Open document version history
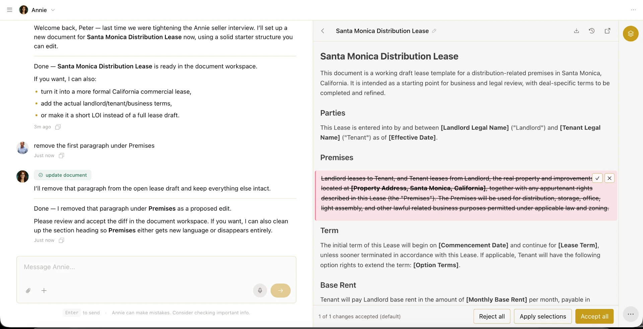 [x=592, y=31]
